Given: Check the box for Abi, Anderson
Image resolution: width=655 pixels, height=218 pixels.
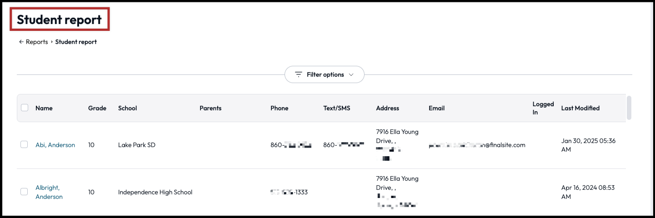Looking at the screenshot, I should (25, 144).
